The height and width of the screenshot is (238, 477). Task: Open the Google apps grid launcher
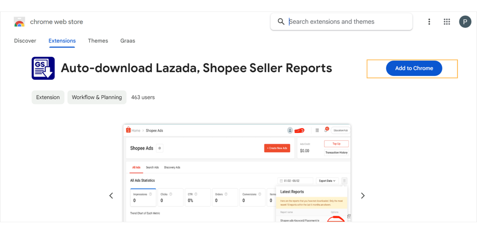pos(447,22)
